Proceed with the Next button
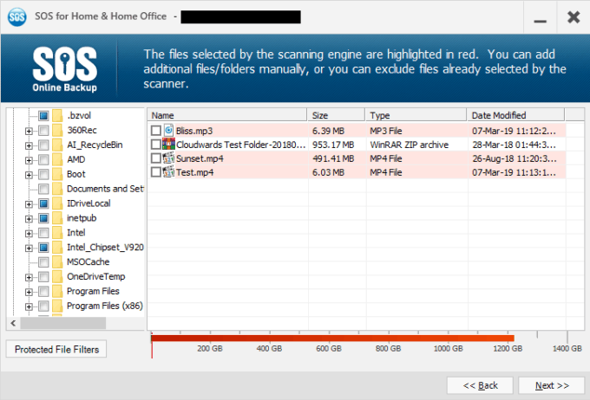This screenshot has height=400, width=590. point(552,386)
